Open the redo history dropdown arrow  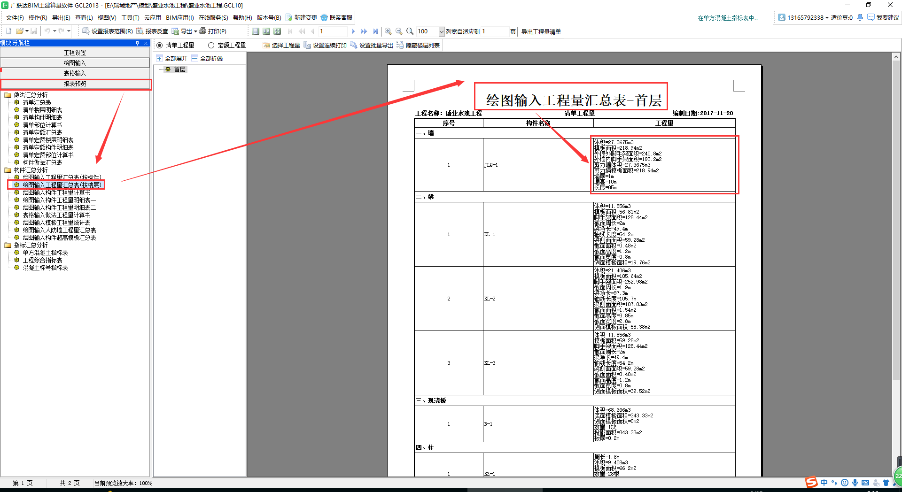tap(69, 31)
